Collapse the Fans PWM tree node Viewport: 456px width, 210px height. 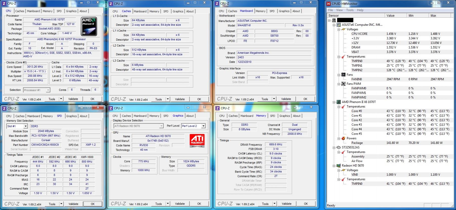pyautogui.click(x=339, y=84)
